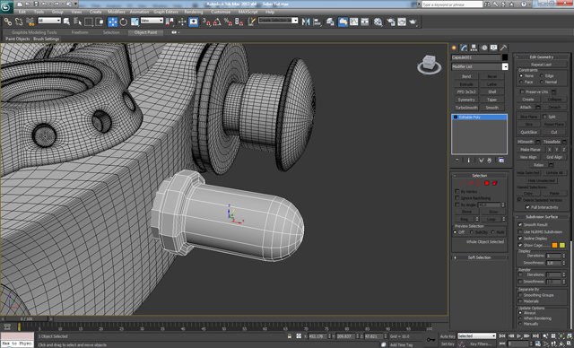574x348 pixels.
Task: Click the 3ds Max application logo button
Action: (x=6, y=6)
